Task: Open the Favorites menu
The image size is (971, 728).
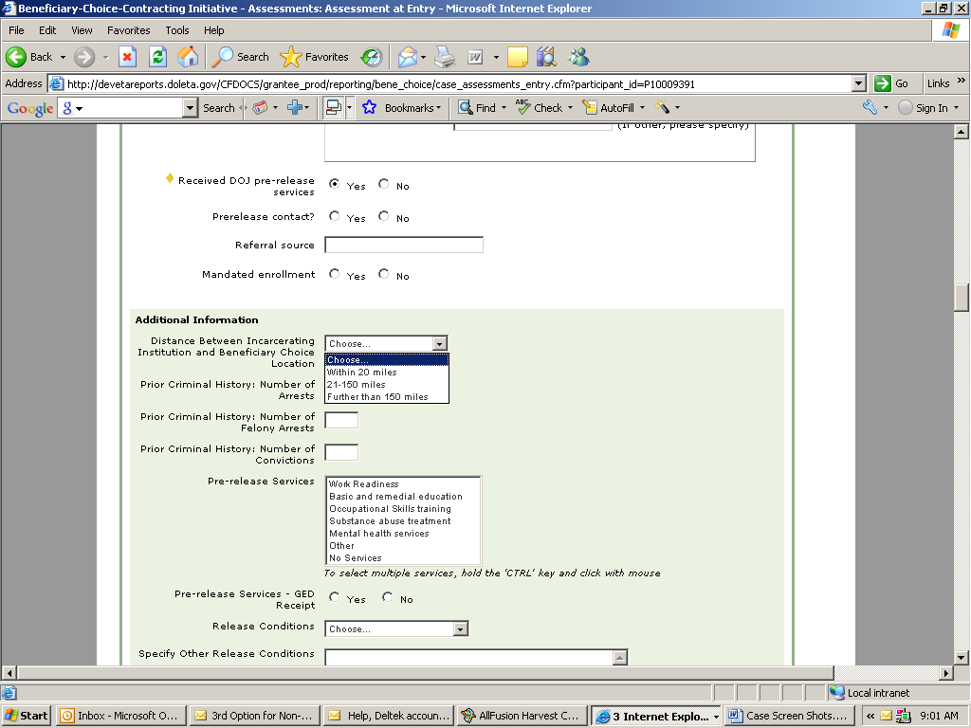Action: coord(128,30)
